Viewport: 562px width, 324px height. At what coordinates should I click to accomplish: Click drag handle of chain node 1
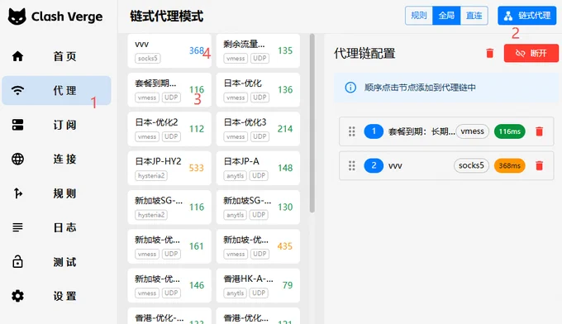[x=351, y=131]
